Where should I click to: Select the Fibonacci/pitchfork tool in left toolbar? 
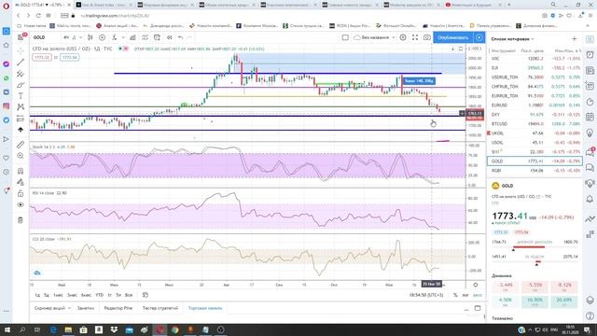pos(21,74)
